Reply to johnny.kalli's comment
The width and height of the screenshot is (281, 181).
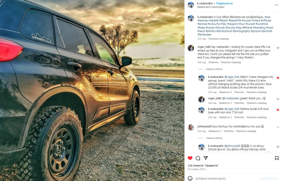tap(229, 131)
